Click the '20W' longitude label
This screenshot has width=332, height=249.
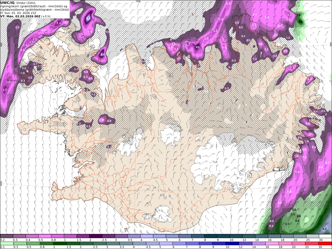138,1
